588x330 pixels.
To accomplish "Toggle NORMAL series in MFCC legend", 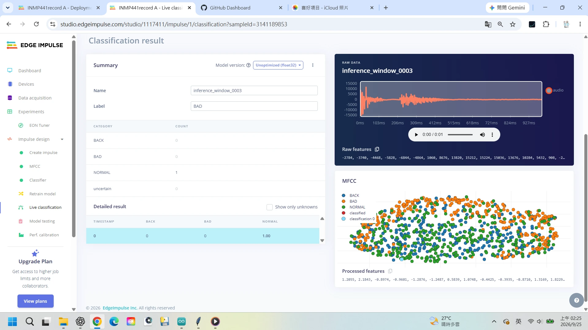I will click(354, 207).
